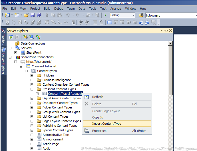Choose Copy Id in context menu
Screen dimensions: 197x151
(x=117, y=117)
